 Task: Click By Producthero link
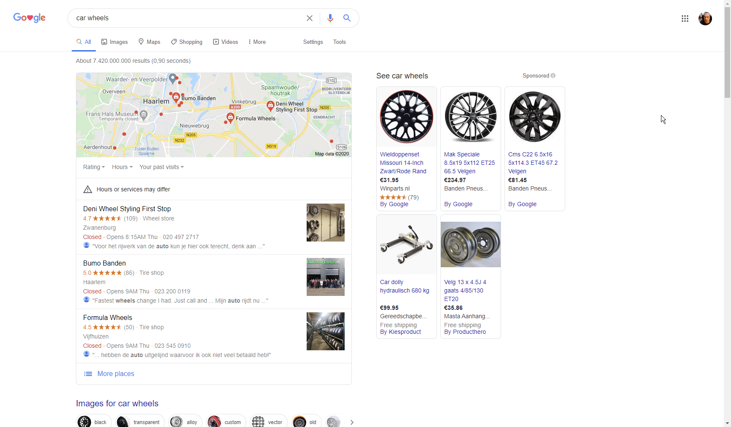[x=465, y=332]
